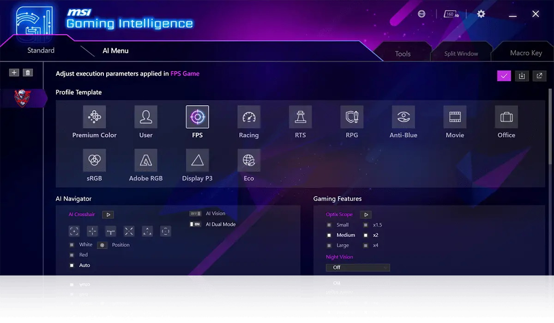
Task: Expand AI Crosshair with the play arrow
Action: 108,215
